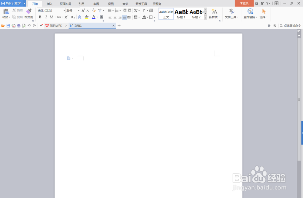The image size is (303, 198).
Task: Click the 未登录 login button
Action: [244, 3]
